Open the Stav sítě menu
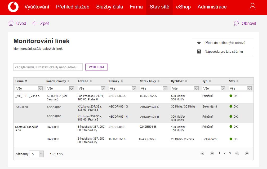267x169 pixels. coord(159,7)
